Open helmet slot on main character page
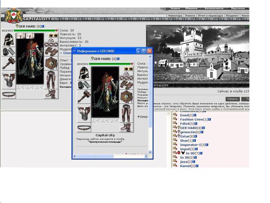Image resolution: width=270 pixels, height=203 pixels. pyautogui.click(x=9, y=40)
